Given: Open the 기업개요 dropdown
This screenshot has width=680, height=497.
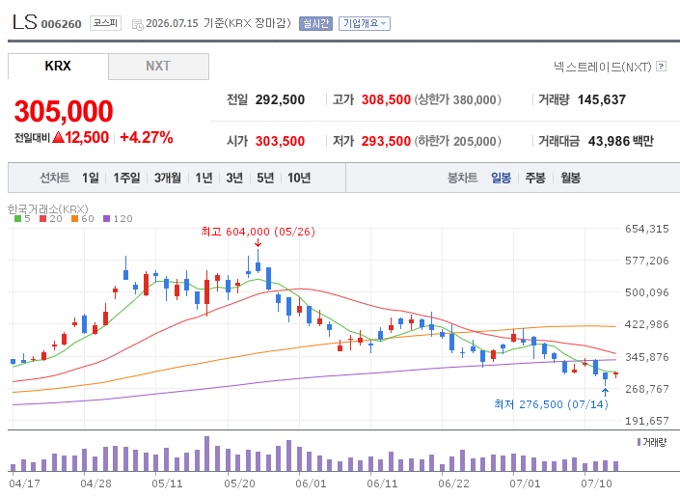Looking at the screenshot, I should [x=365, y=23].
